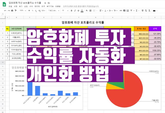This screenshot has width=165, height=113.
Task: Open the 데이터 menu
Action: pos(37,6)
